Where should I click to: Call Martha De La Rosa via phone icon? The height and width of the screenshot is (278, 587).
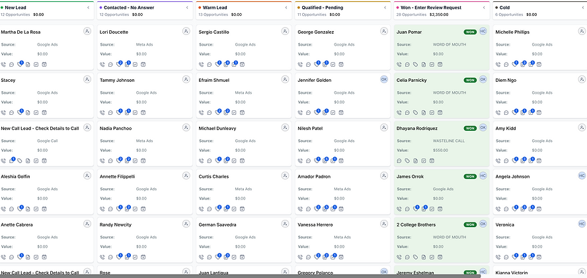pyautogui.click(x=3, y=64)
